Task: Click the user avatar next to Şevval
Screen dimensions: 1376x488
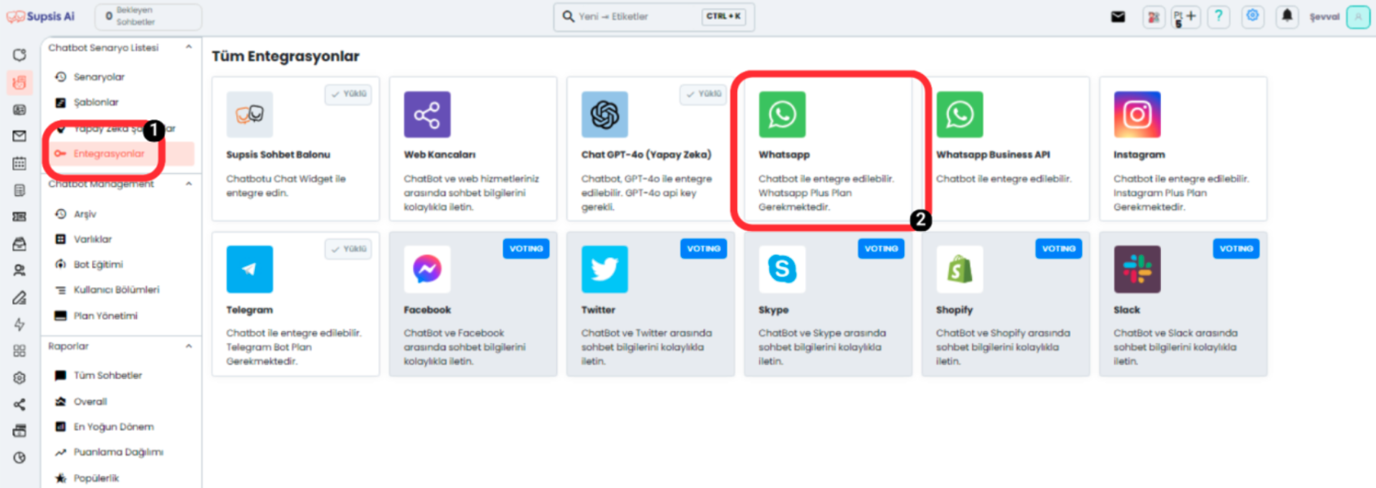Action: pyautogui.click(x=1358, y=17)
